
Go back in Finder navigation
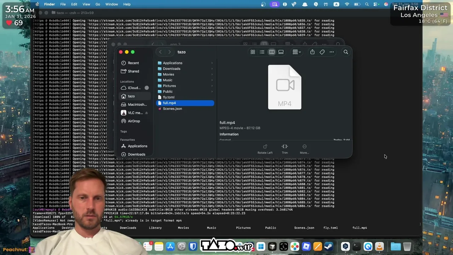(160, 52)
